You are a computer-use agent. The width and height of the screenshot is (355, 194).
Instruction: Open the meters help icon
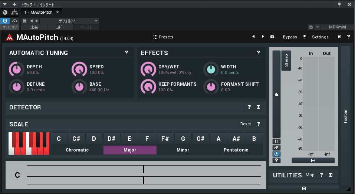276,160
